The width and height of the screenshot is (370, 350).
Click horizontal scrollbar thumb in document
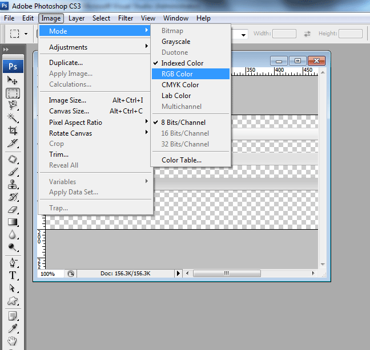(227, 274)
